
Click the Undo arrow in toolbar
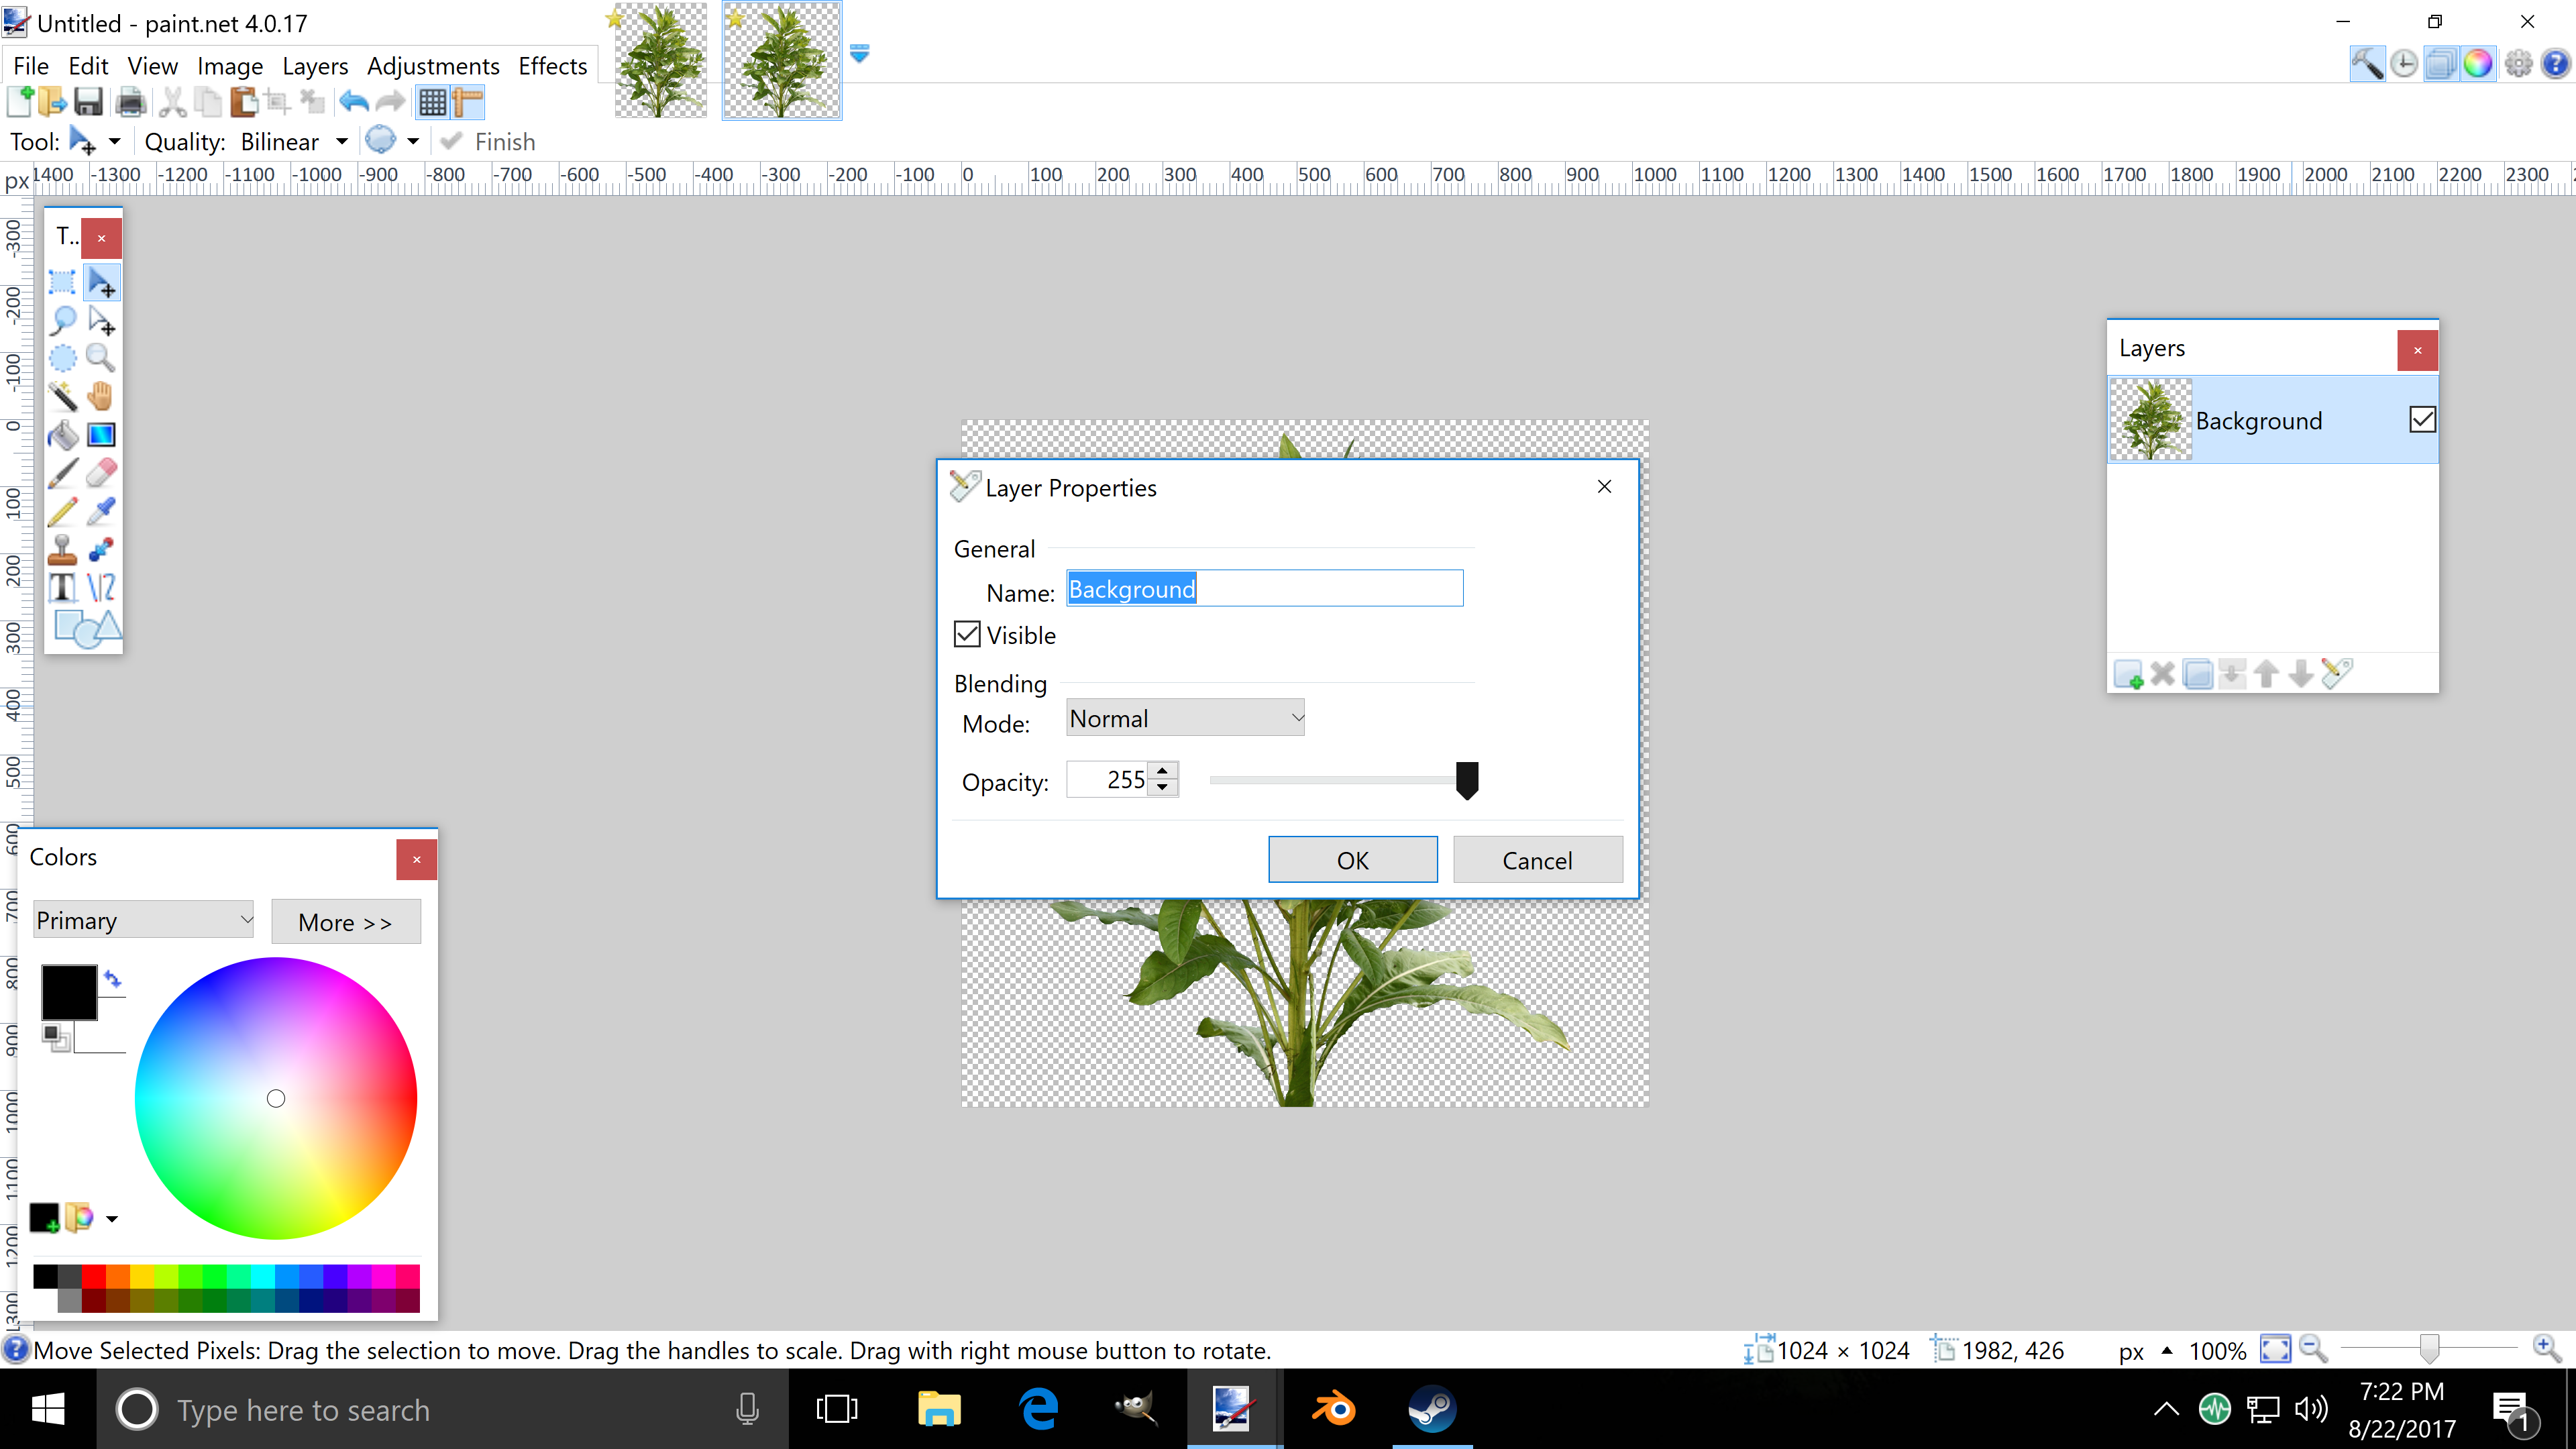354,102
